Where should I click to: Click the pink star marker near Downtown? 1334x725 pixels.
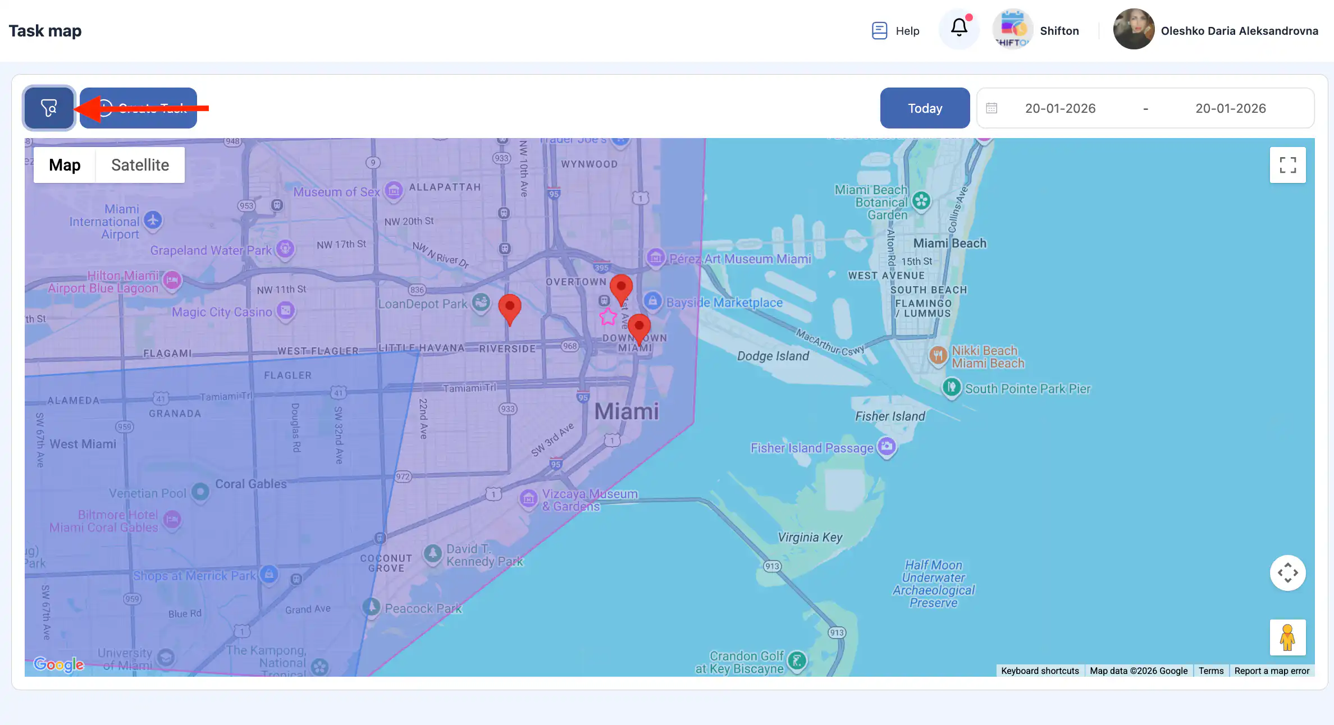tap(607, 316)
